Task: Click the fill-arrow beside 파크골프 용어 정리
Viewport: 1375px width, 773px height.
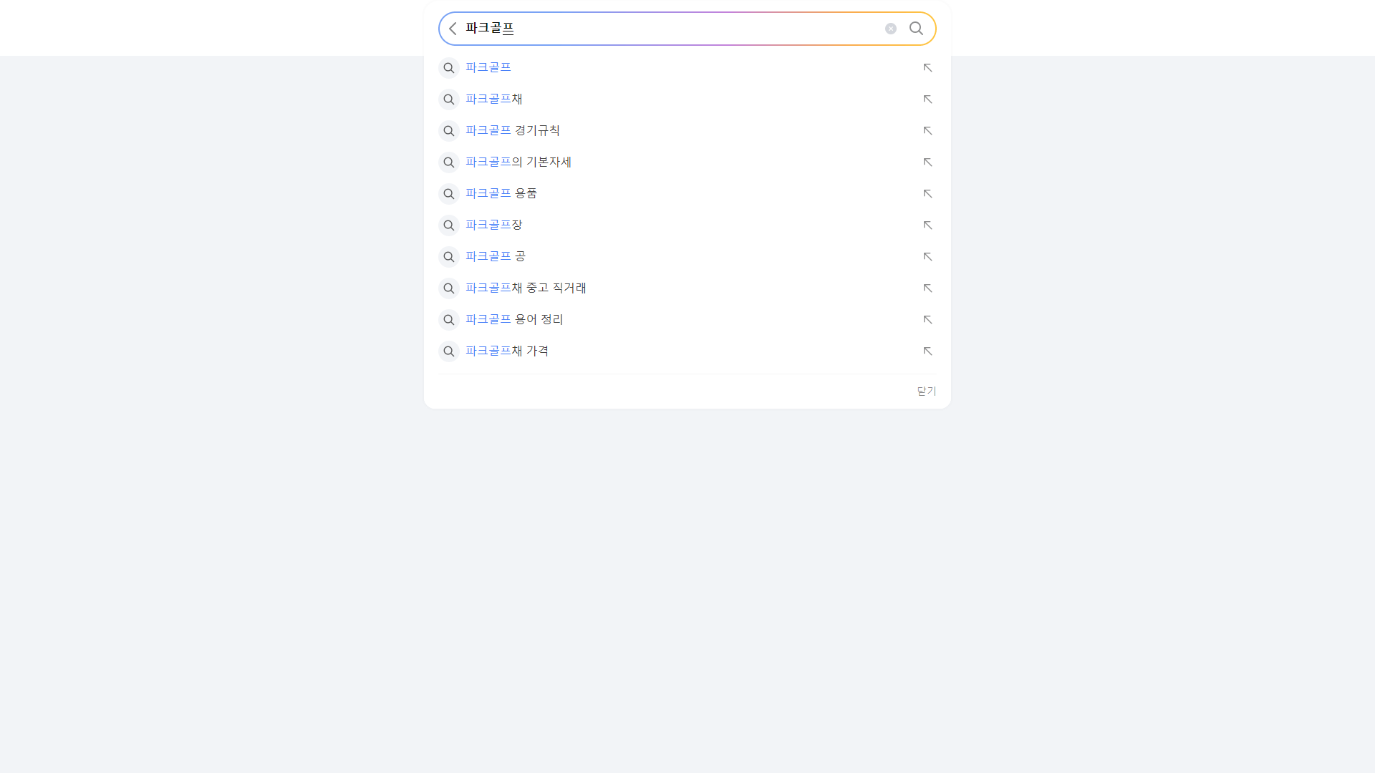Action: (x=927, y=319)
